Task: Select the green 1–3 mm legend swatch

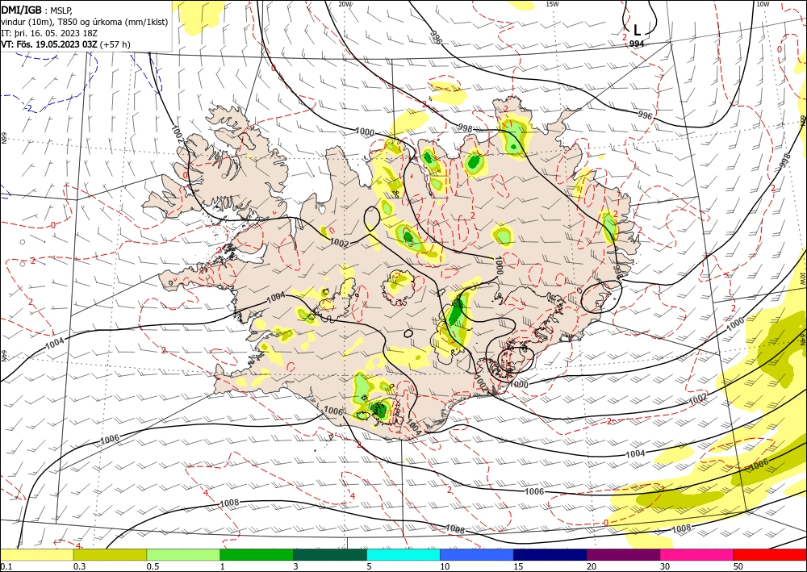Action: point(257,554)
